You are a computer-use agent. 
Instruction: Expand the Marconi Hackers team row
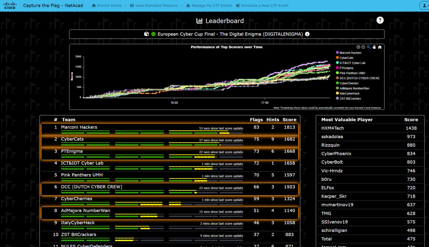click(79, 127)
